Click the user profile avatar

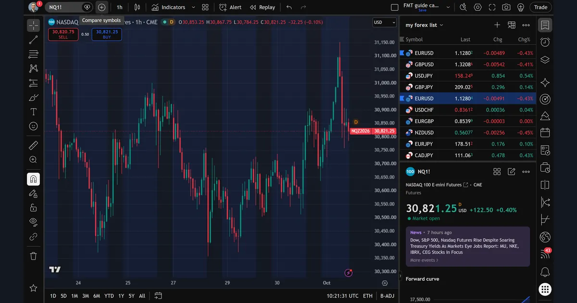[x=33, y=7]
